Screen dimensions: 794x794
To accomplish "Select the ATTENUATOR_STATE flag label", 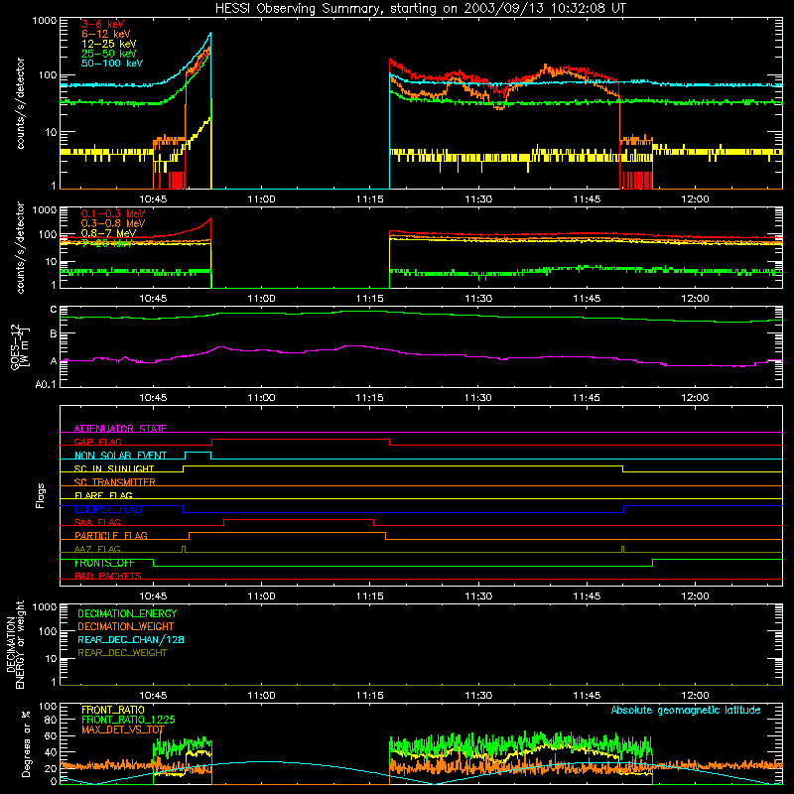I will tap(120, 429).
